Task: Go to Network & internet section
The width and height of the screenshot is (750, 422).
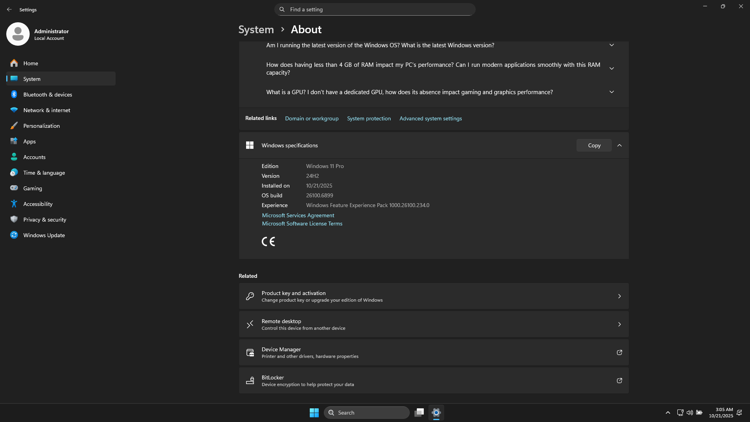Action: [x=46, y=110]
